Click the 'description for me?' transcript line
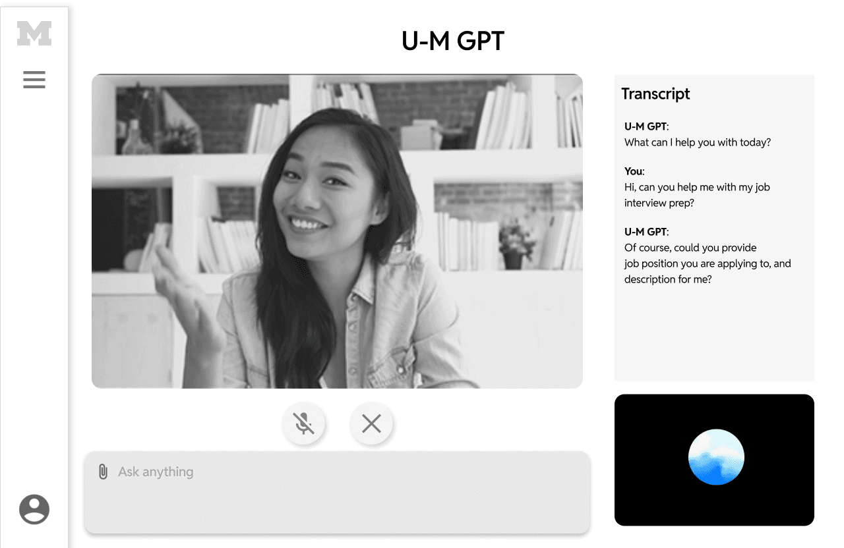844x548 pixels. 668,279
